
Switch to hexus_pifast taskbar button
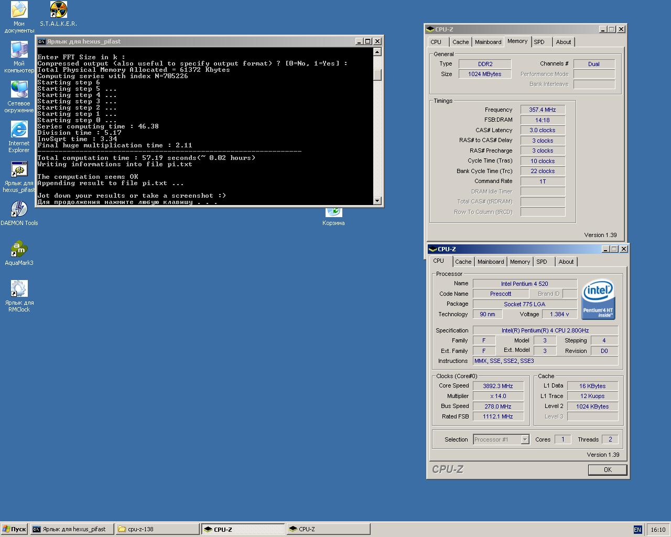(x=71, y=529)
